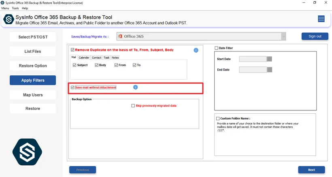
Task: Select Map Users step in sidebar
Action: click(x=33, y=95)
